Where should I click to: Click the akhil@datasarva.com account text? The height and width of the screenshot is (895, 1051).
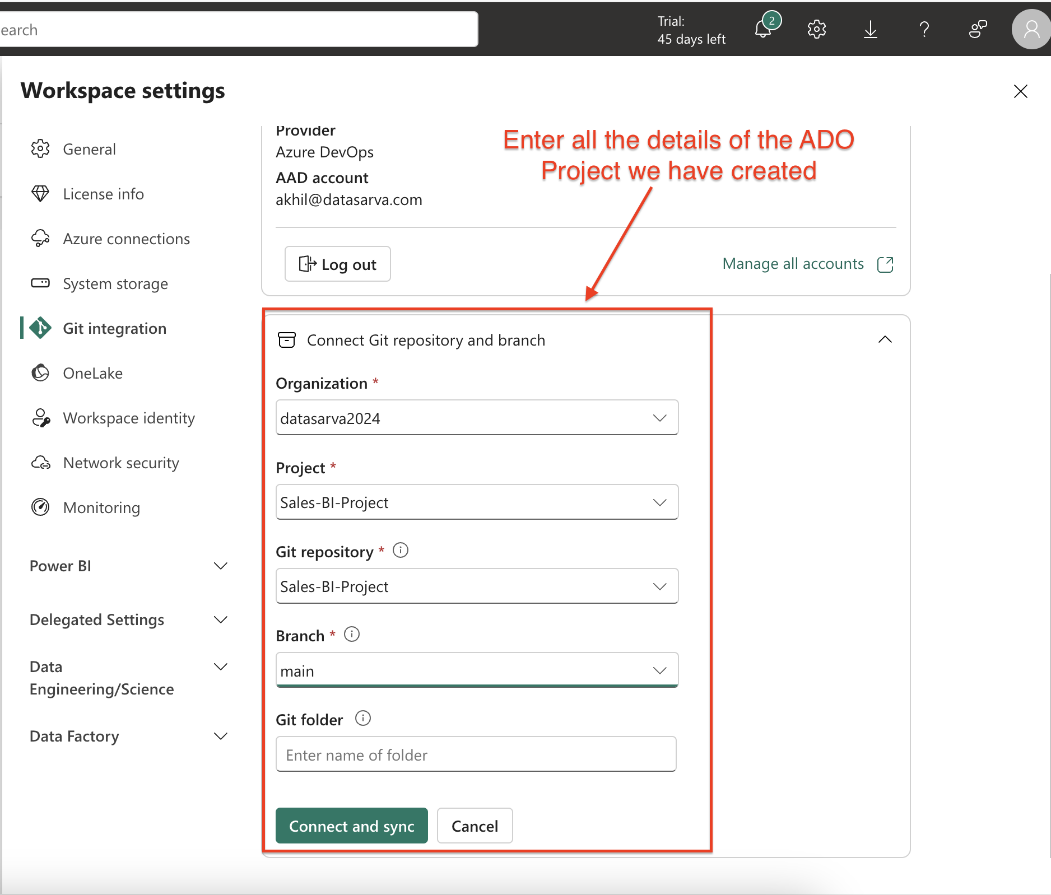point(349,200)
